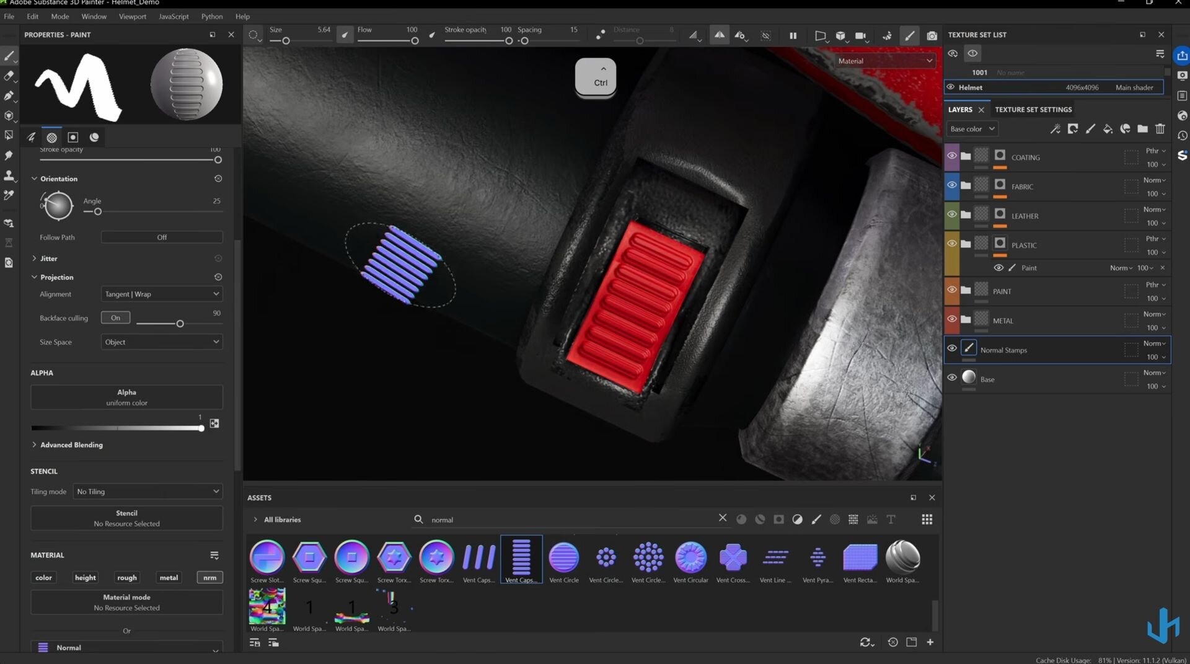Adjust the Angle slider in Orientation
This screenshot has width=1190, height=664.
(98, 212)
